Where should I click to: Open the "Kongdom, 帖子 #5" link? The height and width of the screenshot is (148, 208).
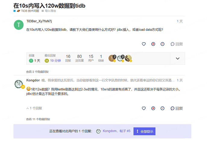(x=116, y=131)
